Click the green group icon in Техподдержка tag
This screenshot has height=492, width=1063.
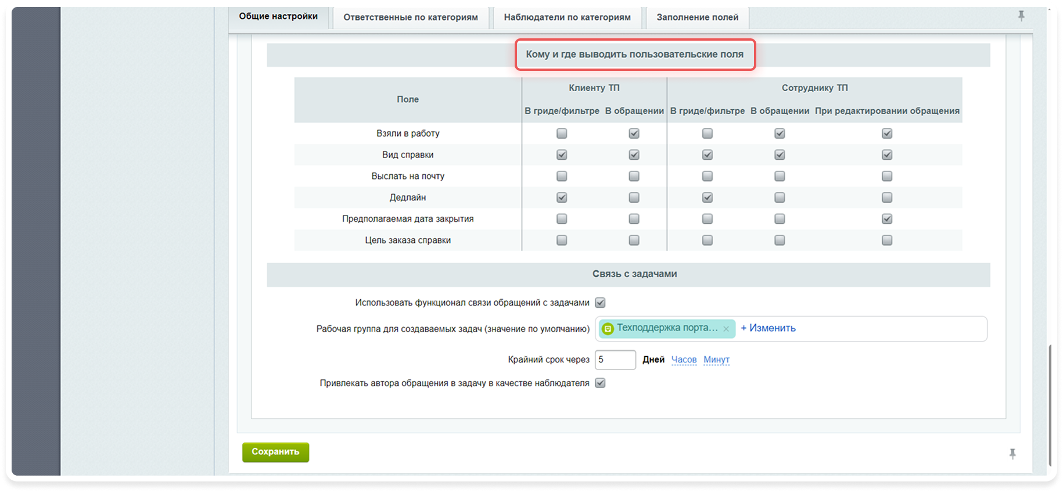pos(608,329)
